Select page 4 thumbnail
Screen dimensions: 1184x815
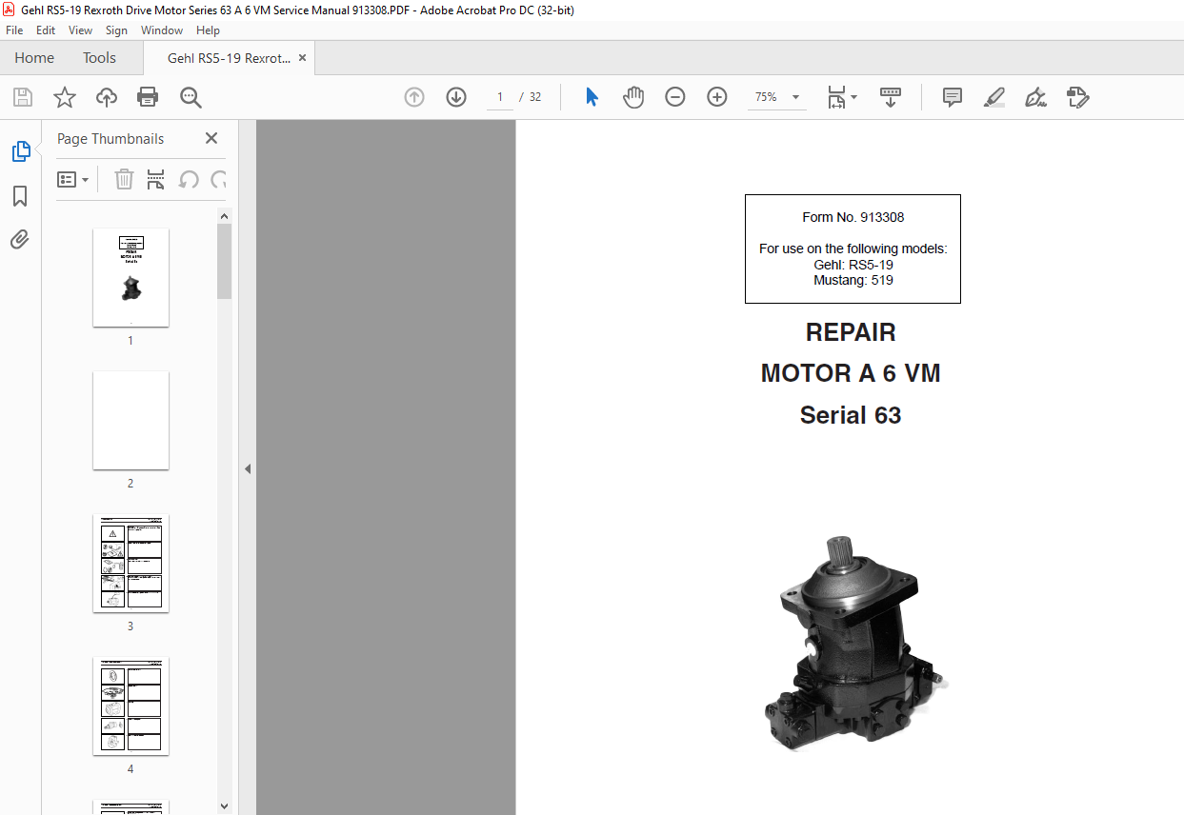tap(130, 706)
